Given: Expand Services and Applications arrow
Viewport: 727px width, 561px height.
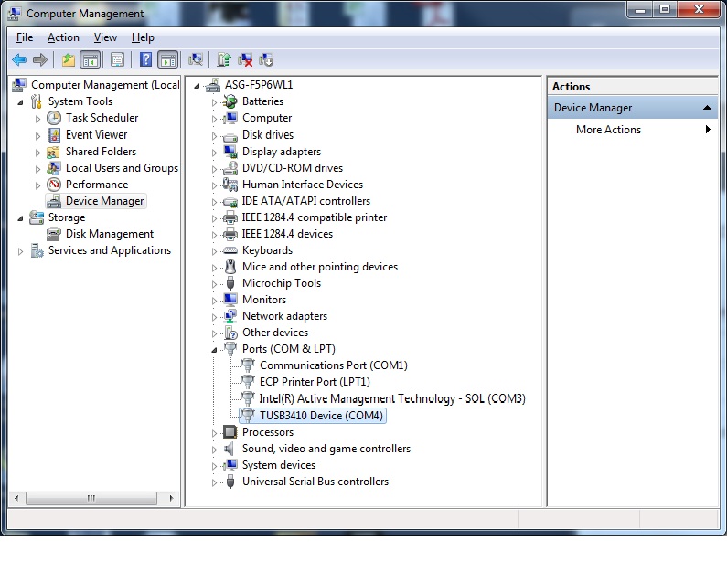Looking at the screenshot, I should pyautogui.click(x=20, y=251).
